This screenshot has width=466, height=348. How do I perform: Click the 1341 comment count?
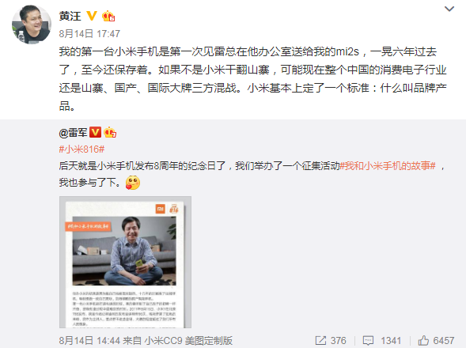[391, 341]
